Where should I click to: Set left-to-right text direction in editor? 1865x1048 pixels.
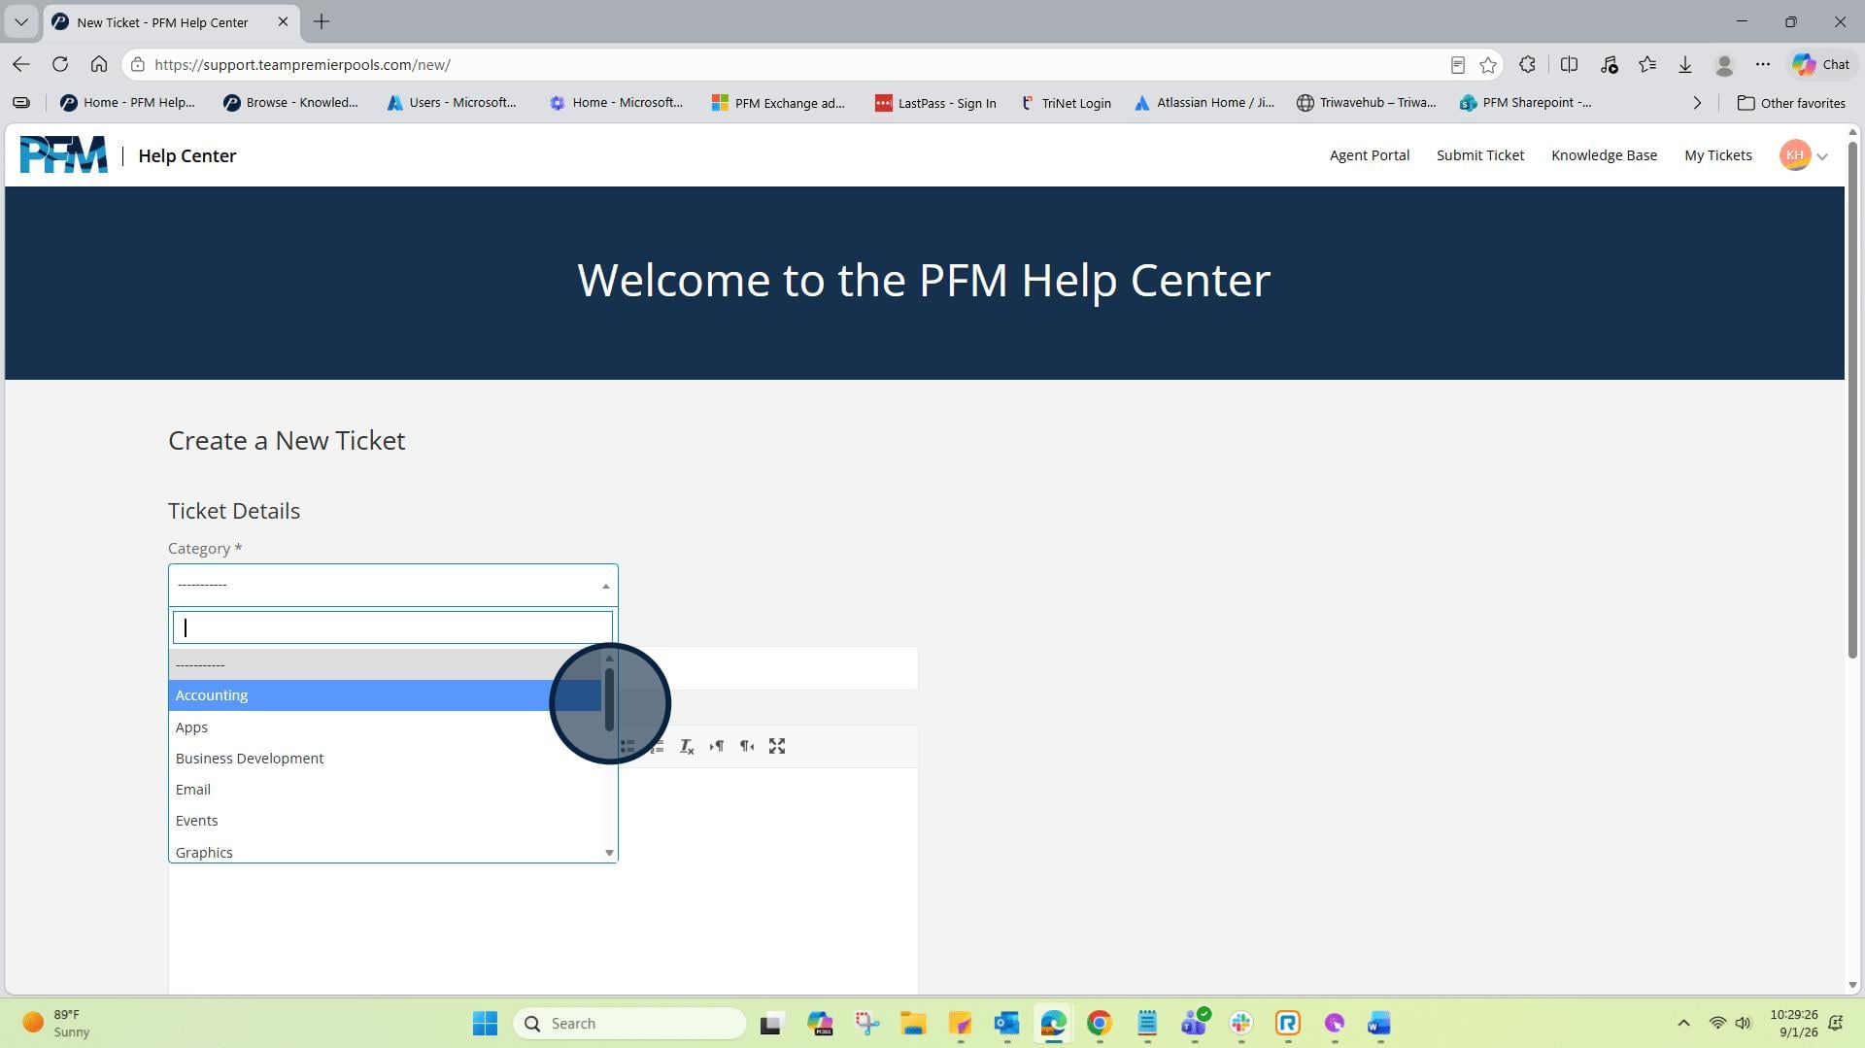pos(717,746)
